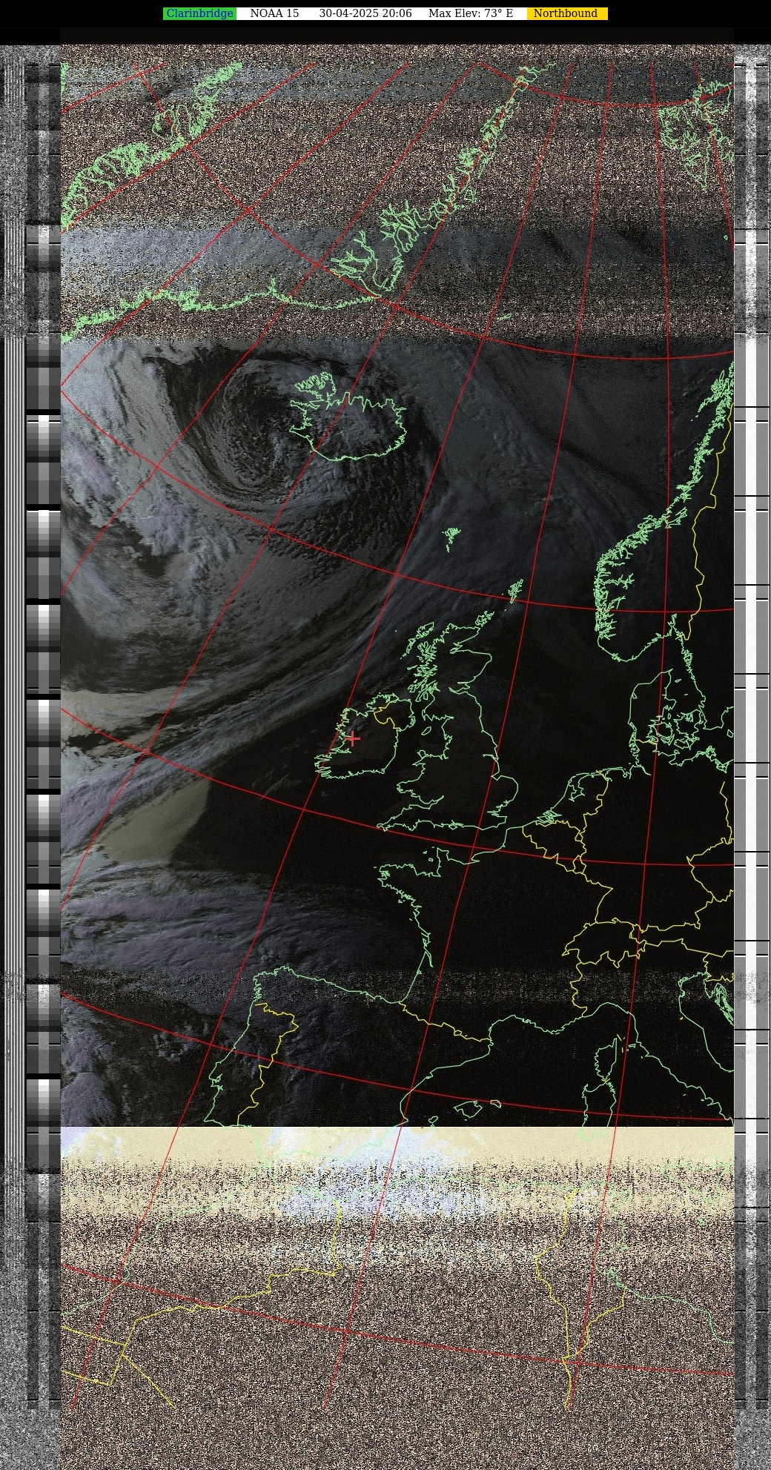
Task: Click the green Clarinbridge station label
Action: (199, 13)
